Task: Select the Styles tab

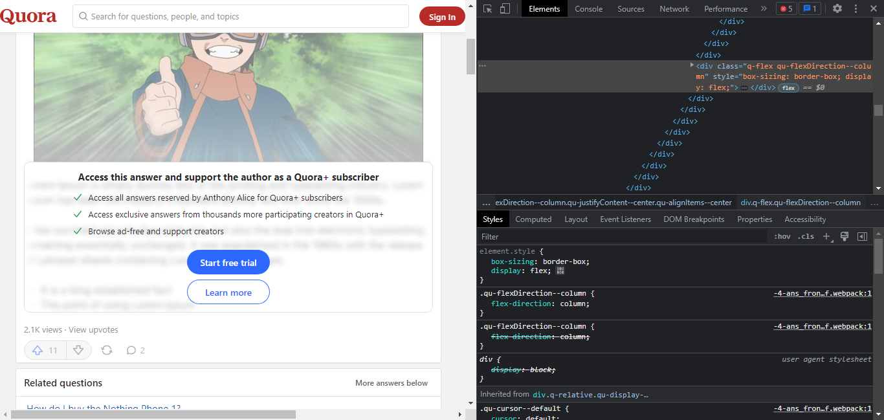Action: point(492,219)
